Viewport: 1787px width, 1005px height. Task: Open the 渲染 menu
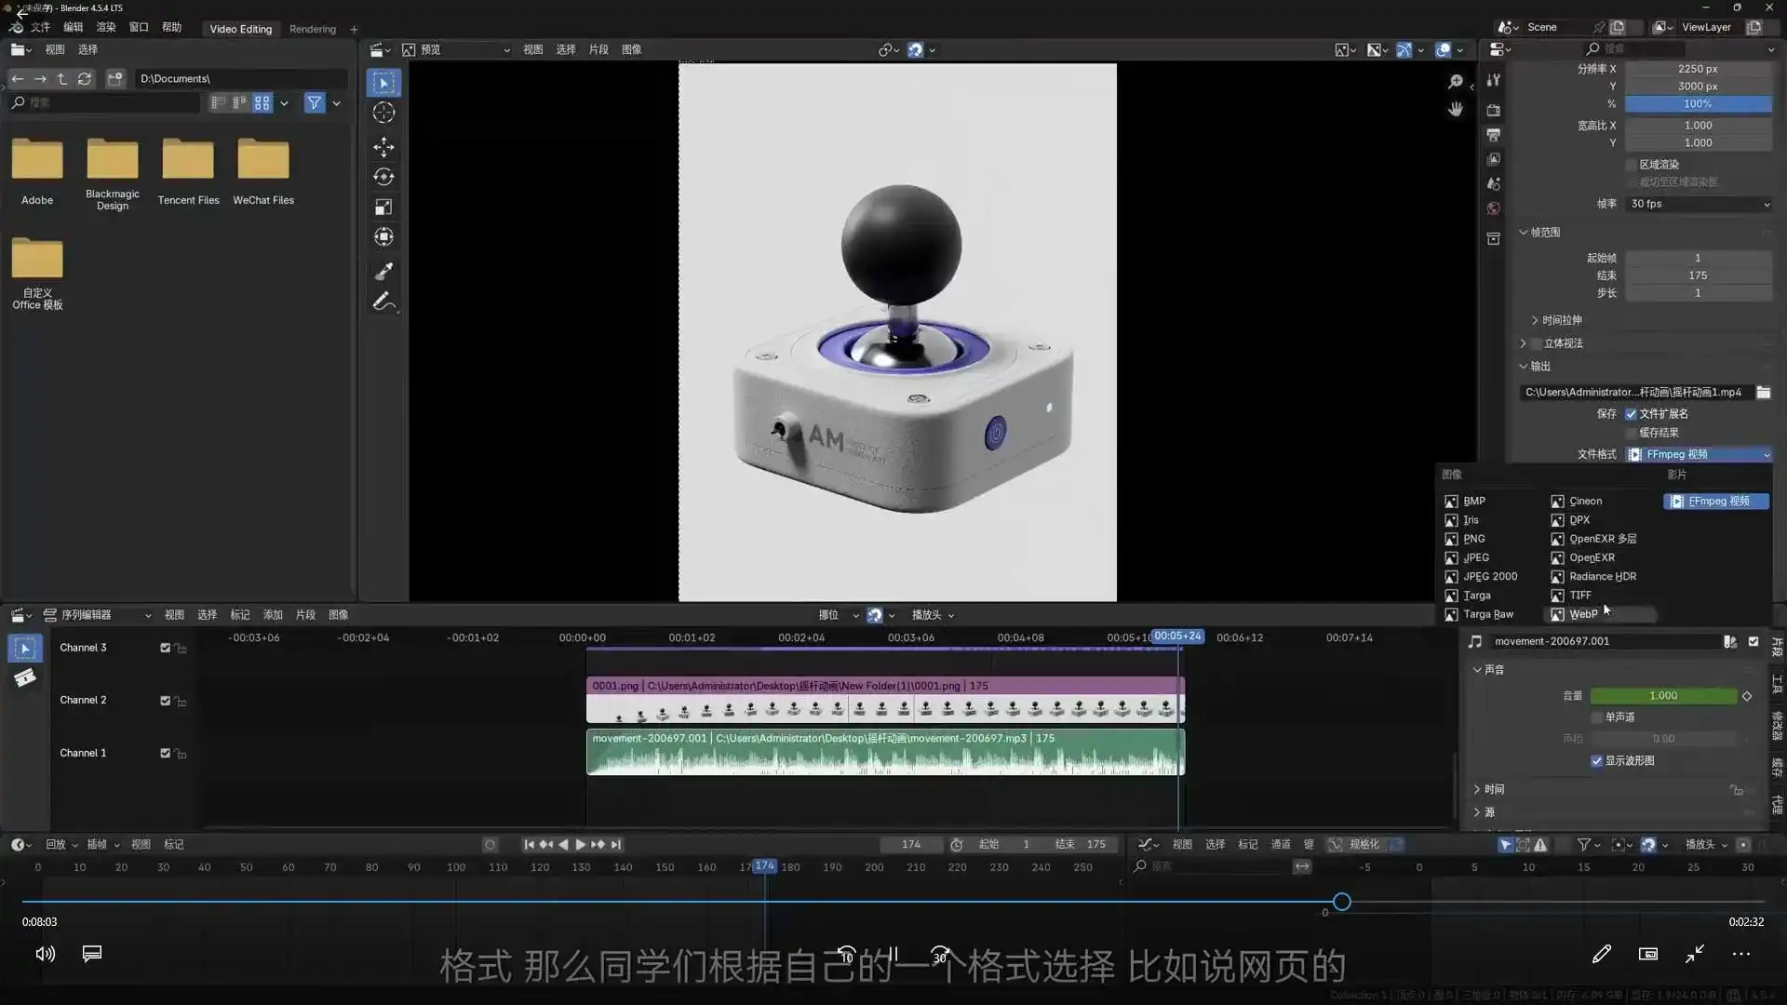pyautogui.click(x=105, y=27)
